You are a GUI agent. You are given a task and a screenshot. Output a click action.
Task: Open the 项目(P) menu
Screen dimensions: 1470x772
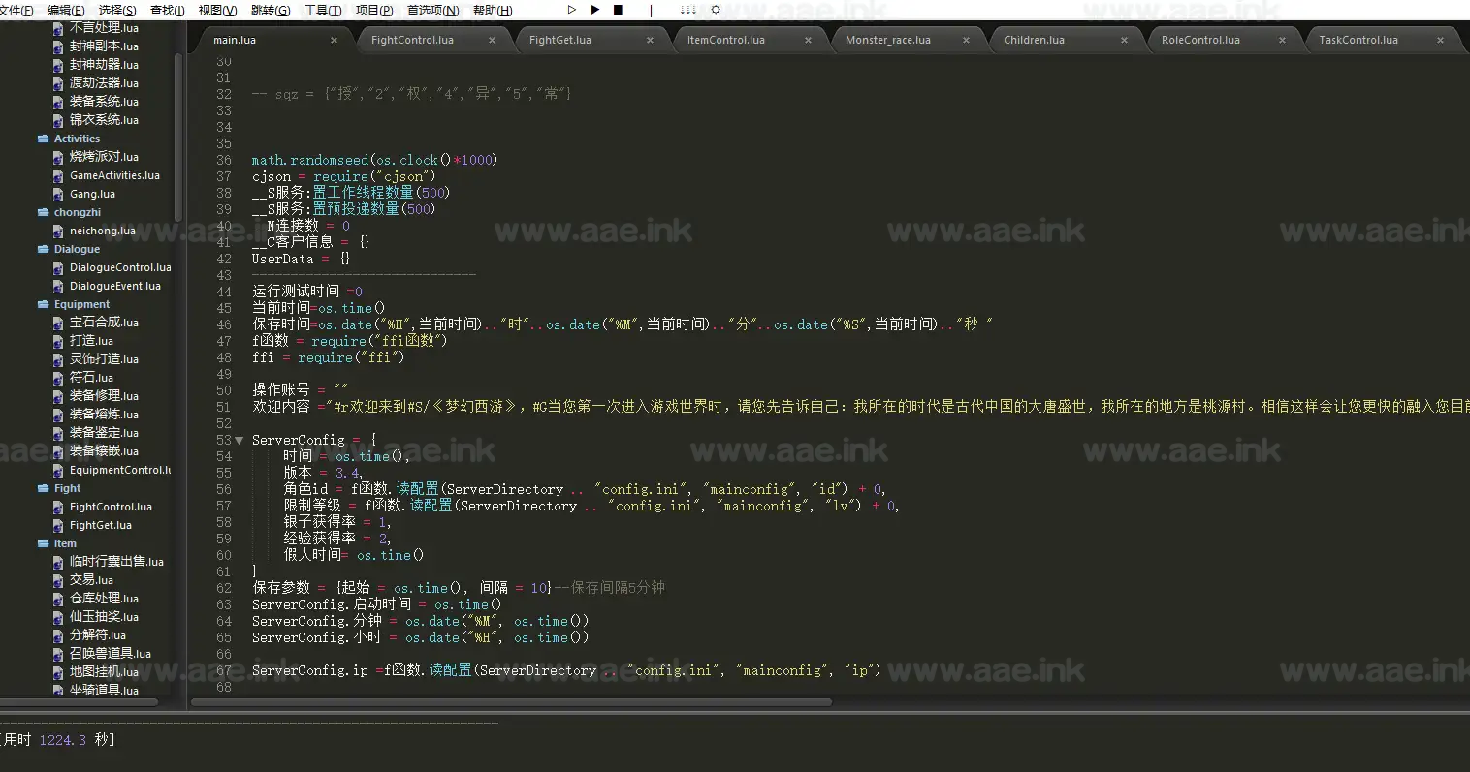374,11
